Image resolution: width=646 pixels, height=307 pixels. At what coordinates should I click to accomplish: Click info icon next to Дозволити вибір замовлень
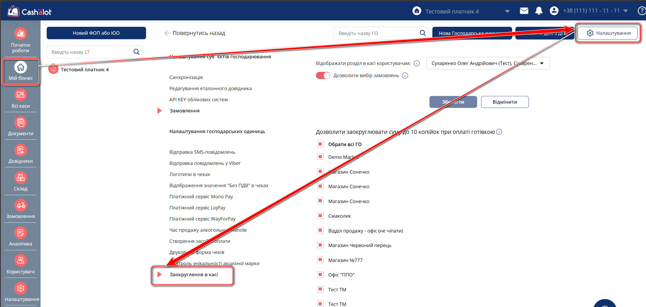click(405, 76)
